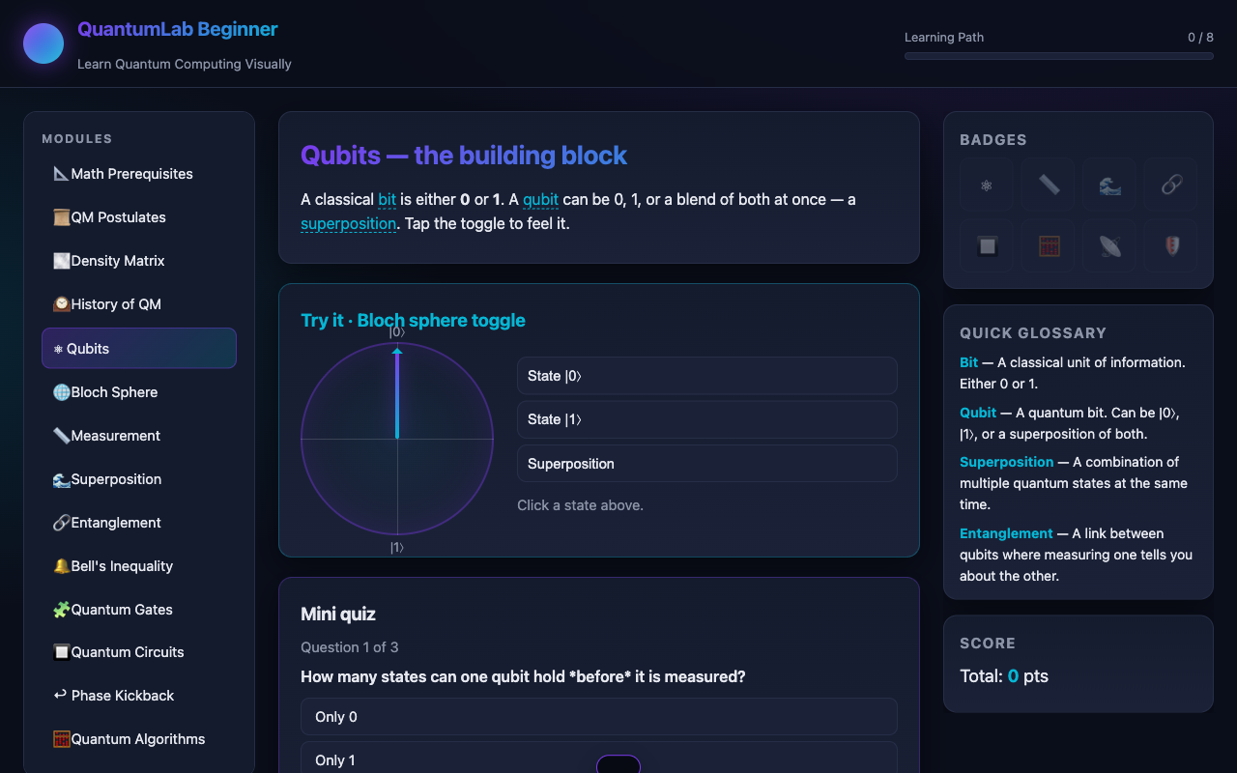Open the Measurement module

tap(139, 436)
